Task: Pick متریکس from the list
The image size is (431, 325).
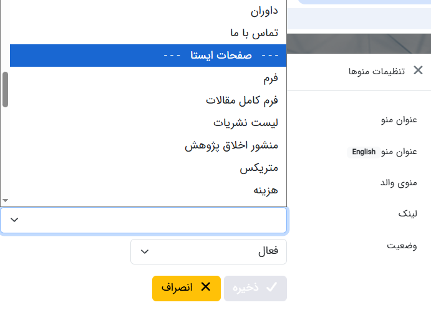Action: coord(259,167)
